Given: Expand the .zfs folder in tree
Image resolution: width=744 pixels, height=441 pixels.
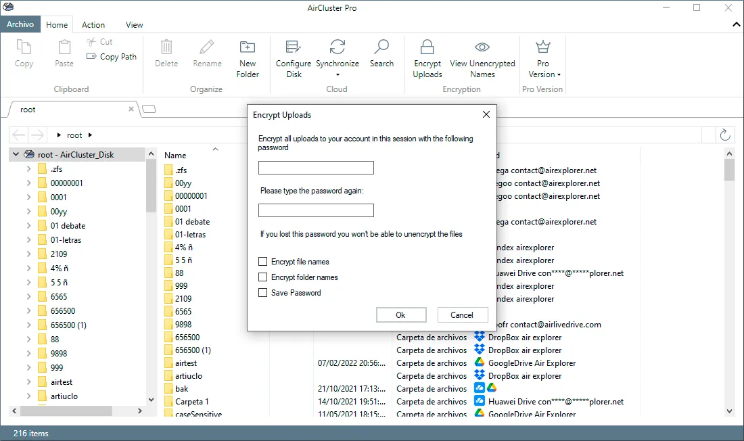Looking at the screenshot, I should coord(28,168).
